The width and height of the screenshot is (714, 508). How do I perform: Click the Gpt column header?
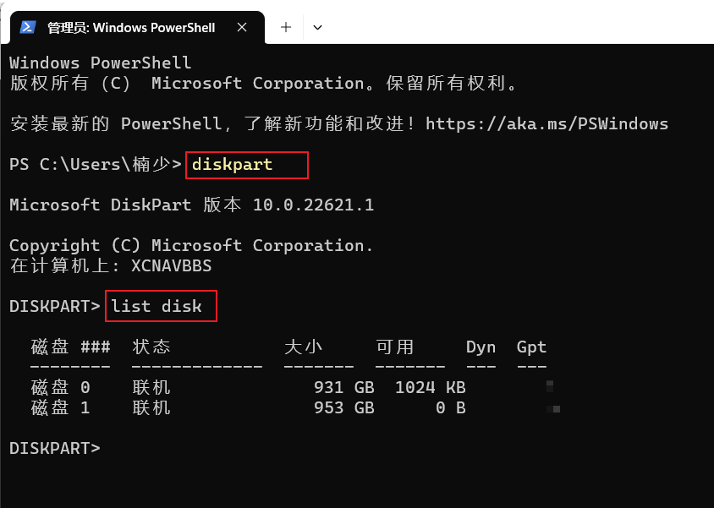(x=531, y=347)
